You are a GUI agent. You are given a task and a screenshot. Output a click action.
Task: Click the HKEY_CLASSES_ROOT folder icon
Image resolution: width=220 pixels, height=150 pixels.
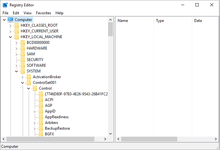pyautogui.click(x=17, y=25)
